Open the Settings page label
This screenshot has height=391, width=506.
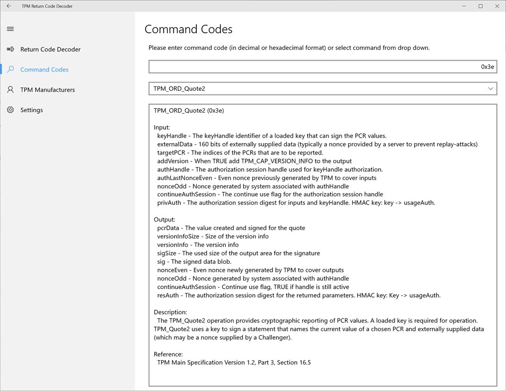pos(32,110)
